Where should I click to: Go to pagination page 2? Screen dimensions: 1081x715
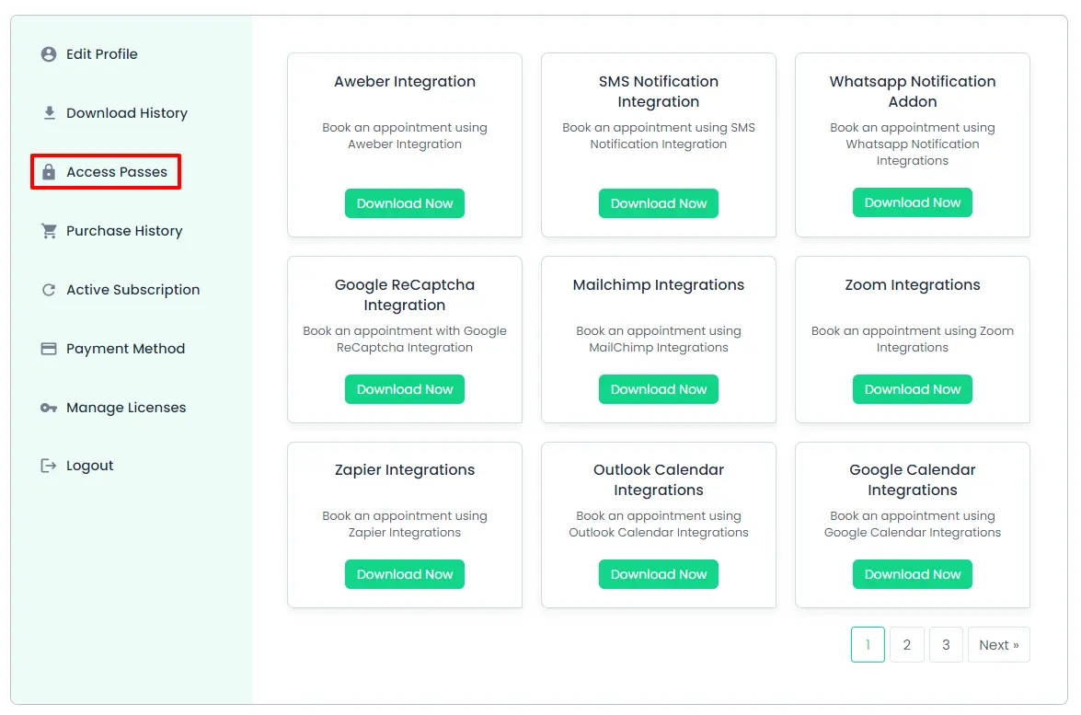(906, 645)
